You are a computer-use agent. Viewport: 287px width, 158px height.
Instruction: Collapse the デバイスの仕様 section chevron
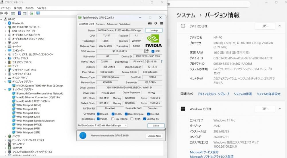point(280,26)
